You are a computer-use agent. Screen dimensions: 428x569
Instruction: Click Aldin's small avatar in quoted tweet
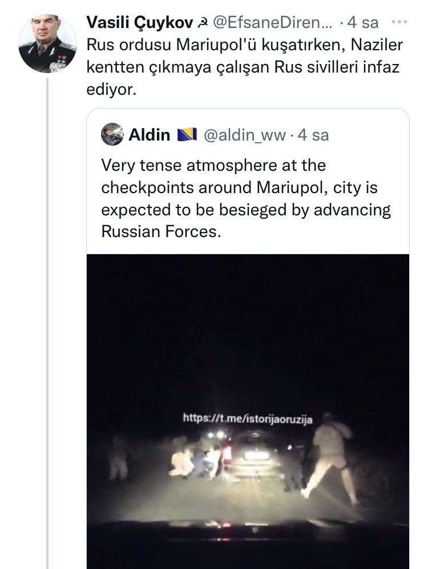[112, 134]
